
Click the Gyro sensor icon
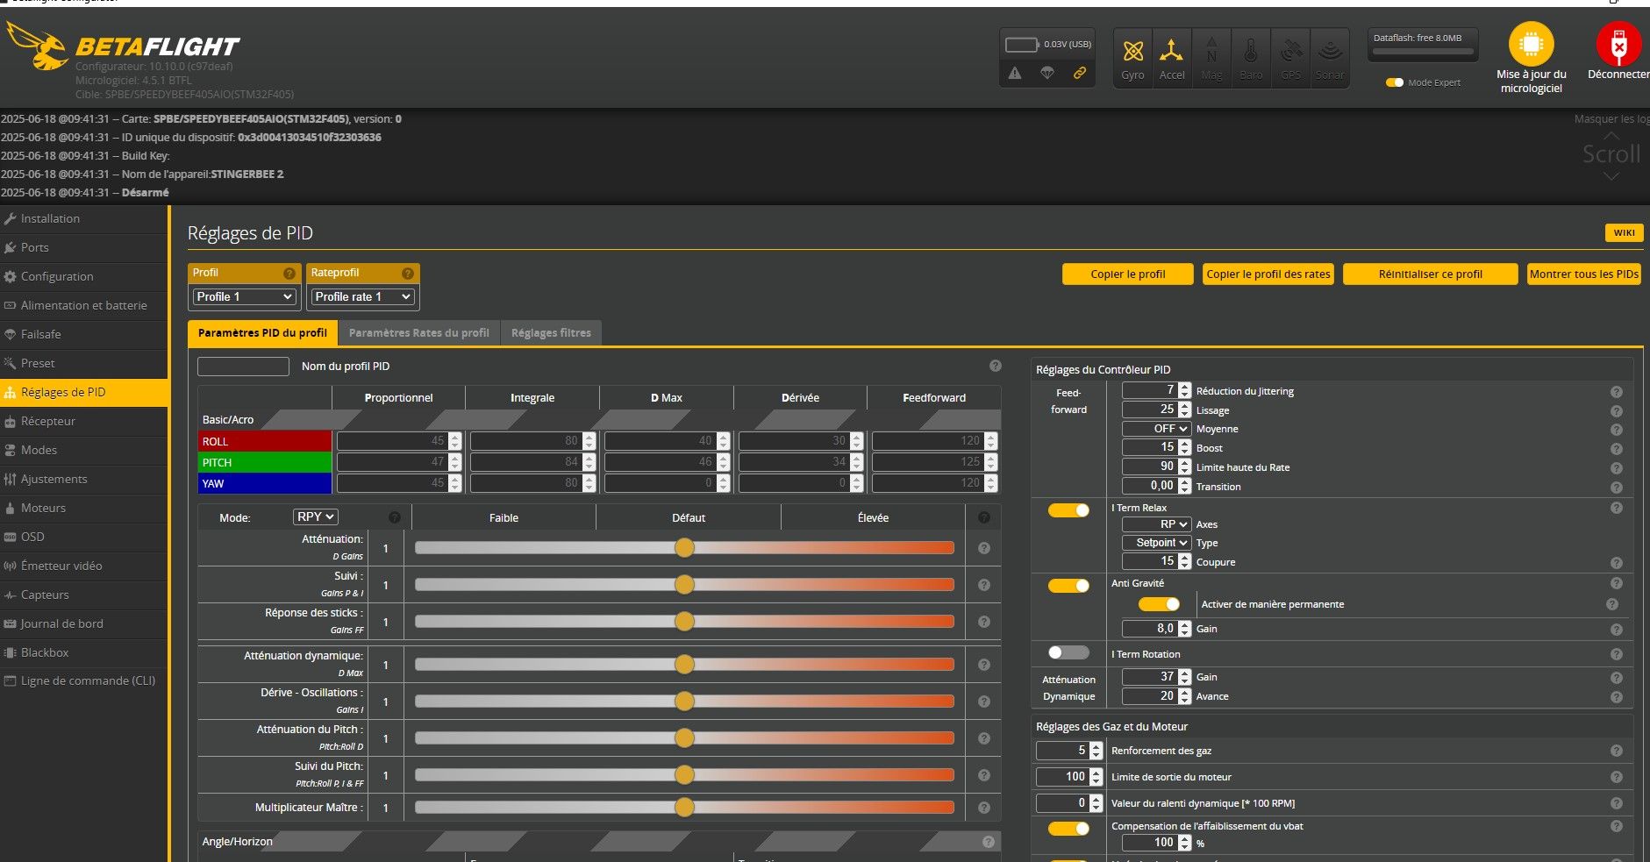point(1132,52)
